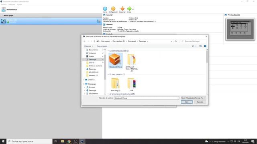The width and height of the screenshot is (257, 144).
Task: Click Este equipo in address breadcrumb
Action: [x=105, y=41]
